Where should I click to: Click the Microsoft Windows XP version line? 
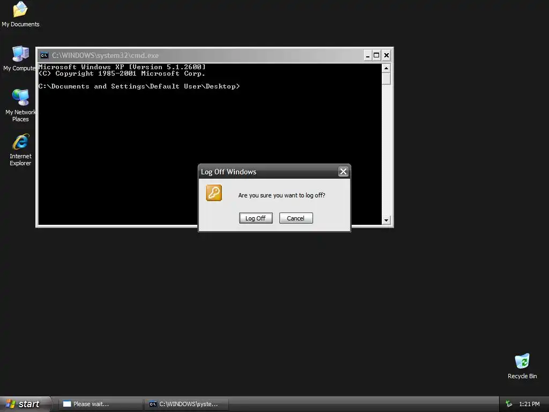coord(122,67)
